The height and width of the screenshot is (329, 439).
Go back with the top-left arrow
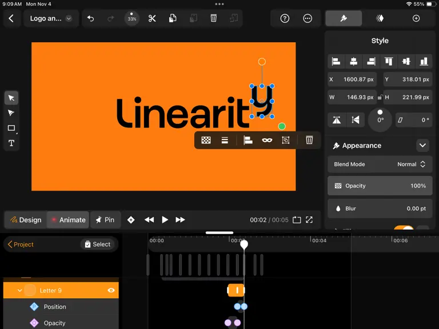[11, 18]
